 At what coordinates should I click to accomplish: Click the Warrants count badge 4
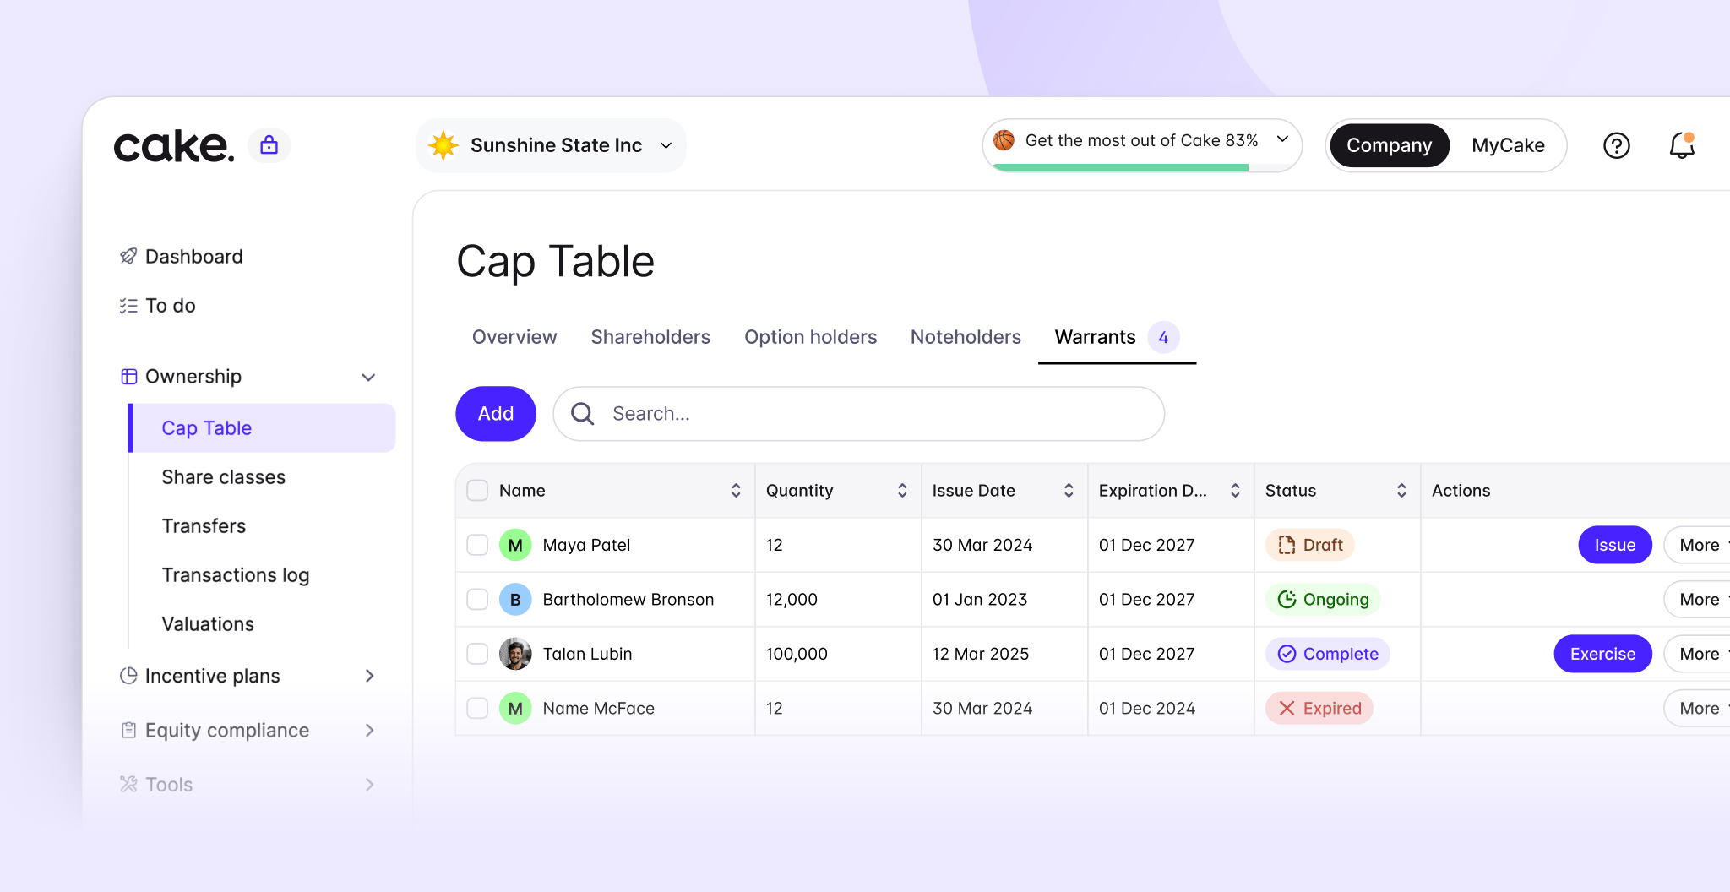pyautogui.click(x=1163, y=337)
